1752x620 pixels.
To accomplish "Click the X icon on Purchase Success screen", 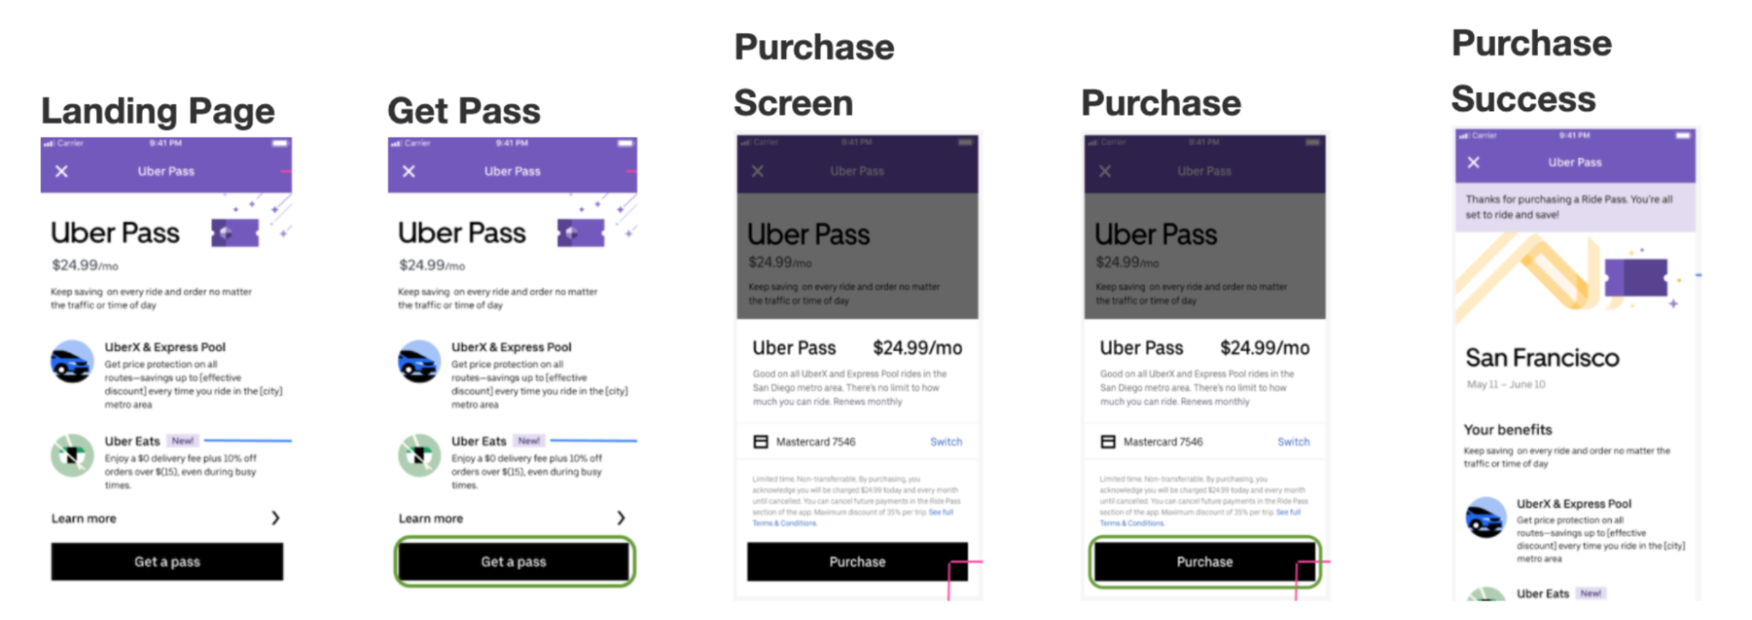I will [x=1473, y=163].
